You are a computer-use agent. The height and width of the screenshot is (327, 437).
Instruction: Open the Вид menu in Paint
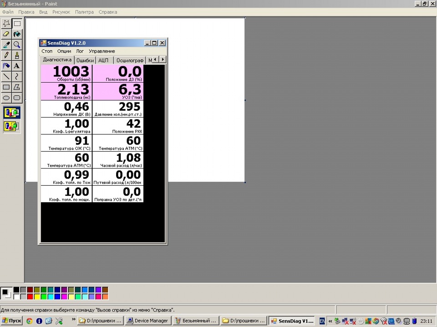point(43,12)
